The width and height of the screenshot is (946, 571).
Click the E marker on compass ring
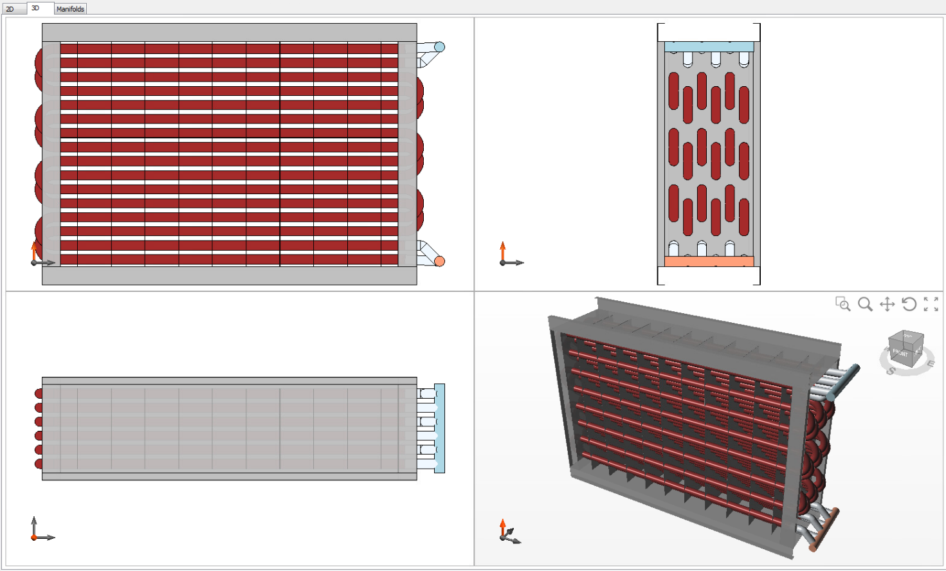[930, 364]
